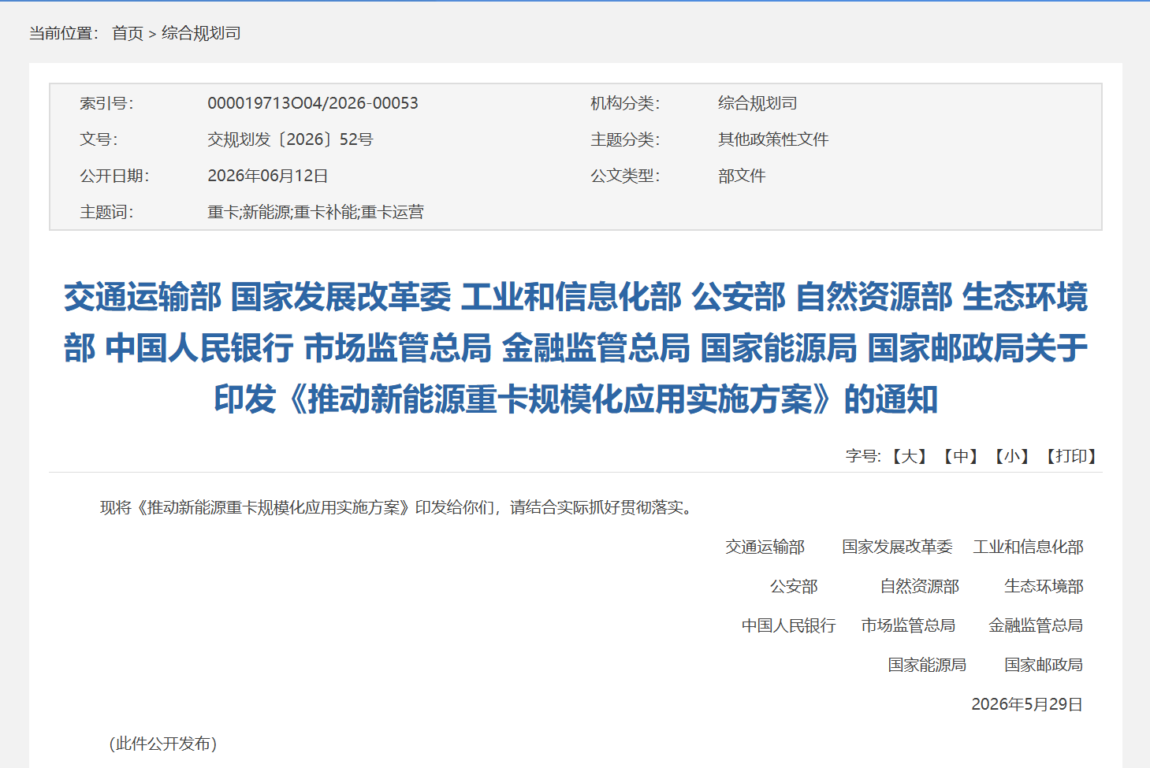Select signatory 生态环境部 below the body text
The width and height of the screenshot is (1150, 768).
(1044, 586)
